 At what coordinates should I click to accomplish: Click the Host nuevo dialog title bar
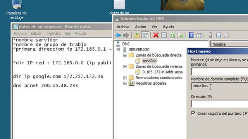coord(218,51)
